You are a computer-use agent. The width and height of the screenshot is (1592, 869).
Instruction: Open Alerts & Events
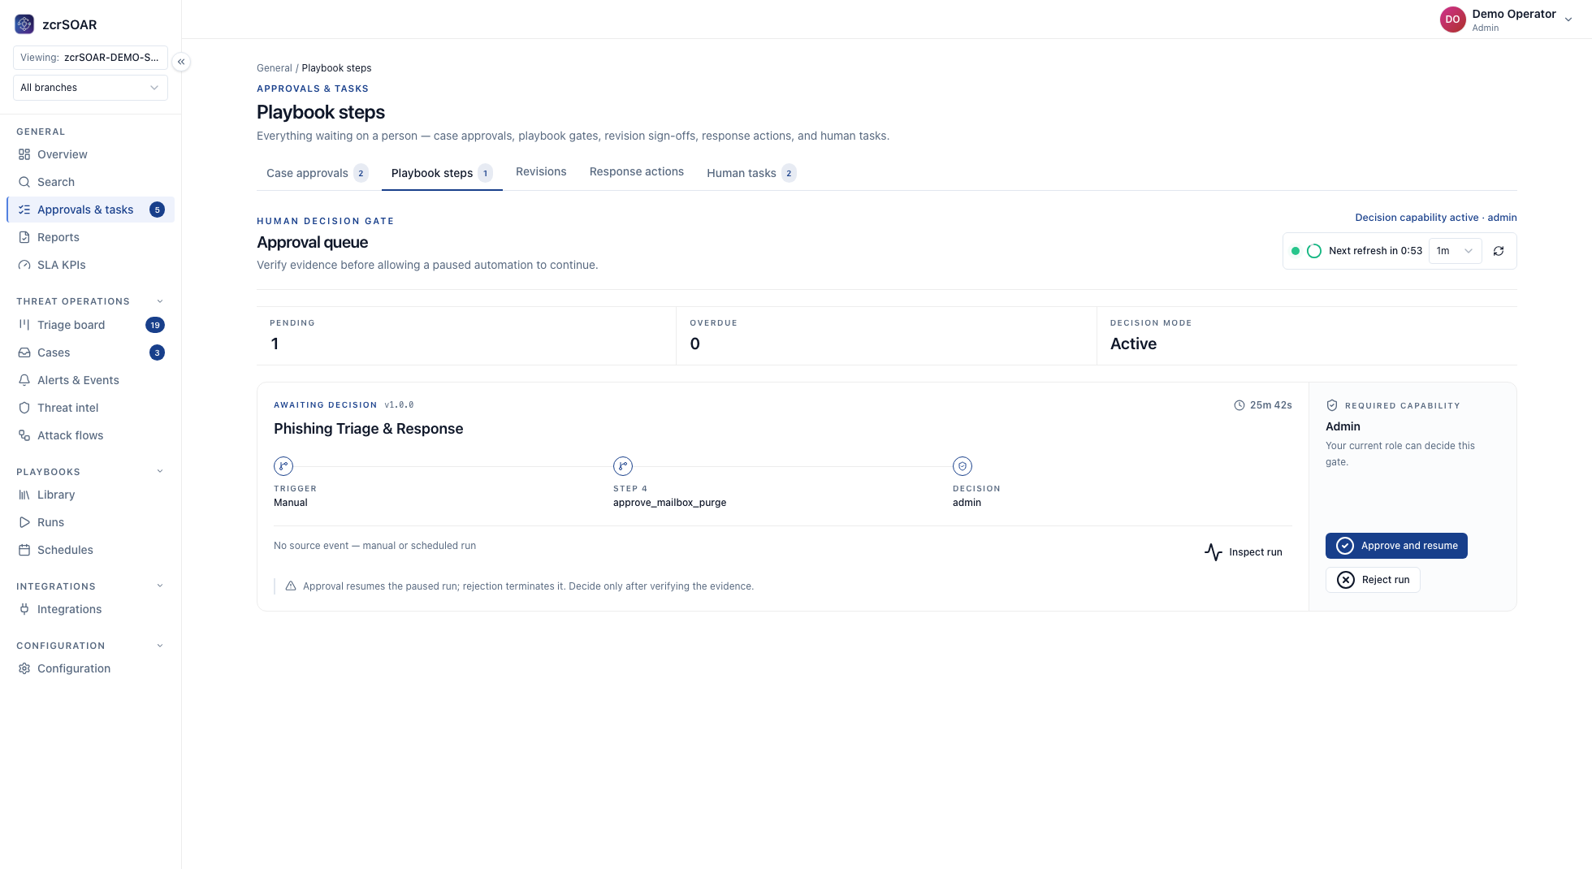point(90,380)
